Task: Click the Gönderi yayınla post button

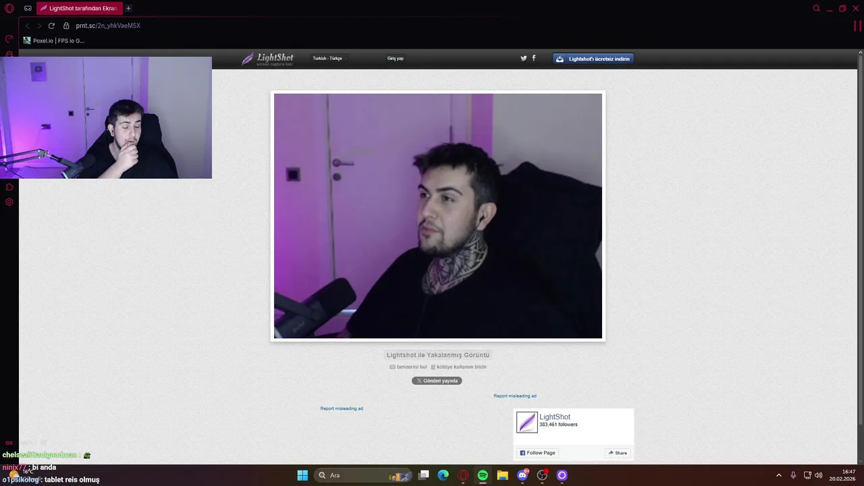Action: 437,381
